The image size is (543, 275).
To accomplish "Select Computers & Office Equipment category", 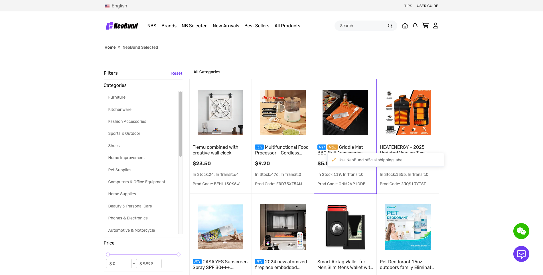I will pos(137,182).
